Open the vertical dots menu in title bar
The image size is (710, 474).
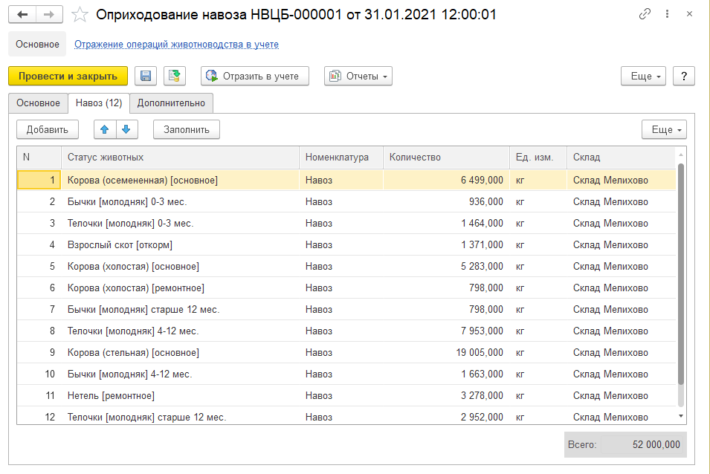click(x=667, y=15)
